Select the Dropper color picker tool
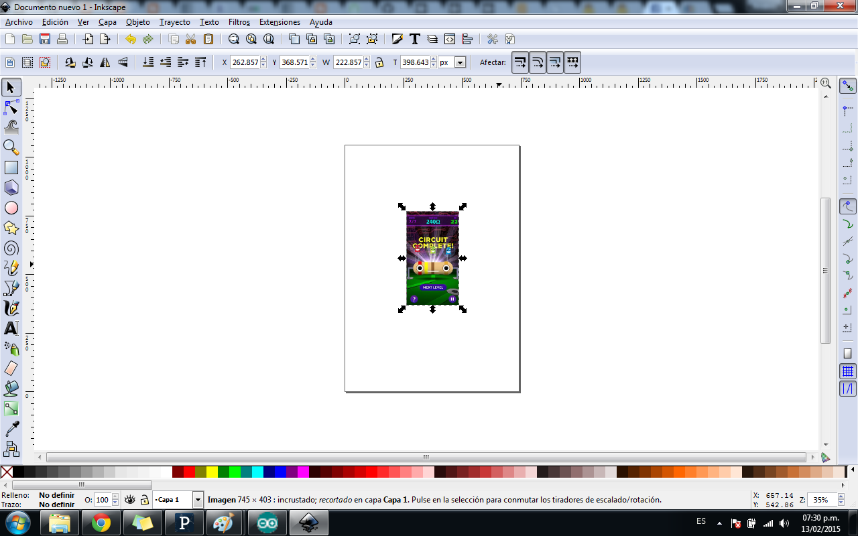Image resolution: width=858 pixels, height=536 pixels. pos(11,429)
